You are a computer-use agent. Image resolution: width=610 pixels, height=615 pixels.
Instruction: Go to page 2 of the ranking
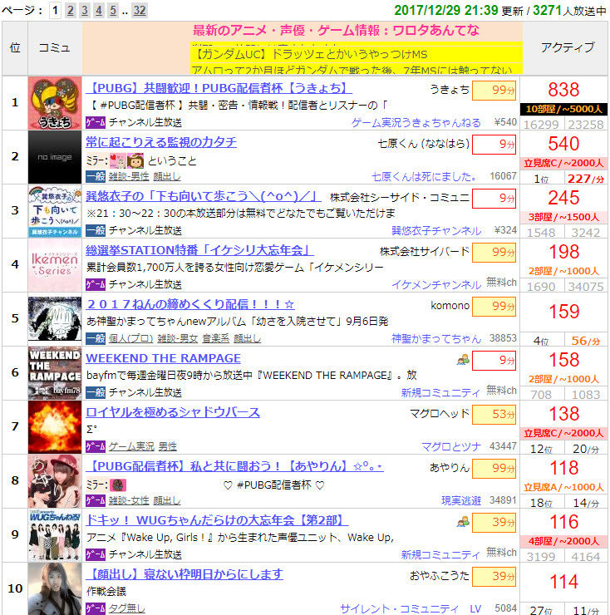tap(70, 10)
